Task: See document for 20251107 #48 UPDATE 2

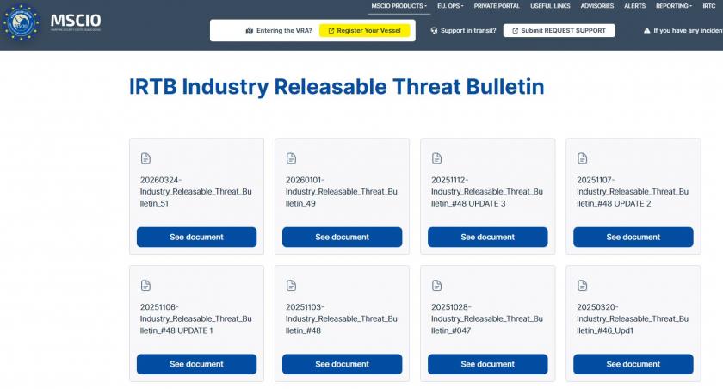Action: tap(633, 237)
